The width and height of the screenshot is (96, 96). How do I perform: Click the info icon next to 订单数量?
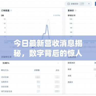[x=11, y=10]
